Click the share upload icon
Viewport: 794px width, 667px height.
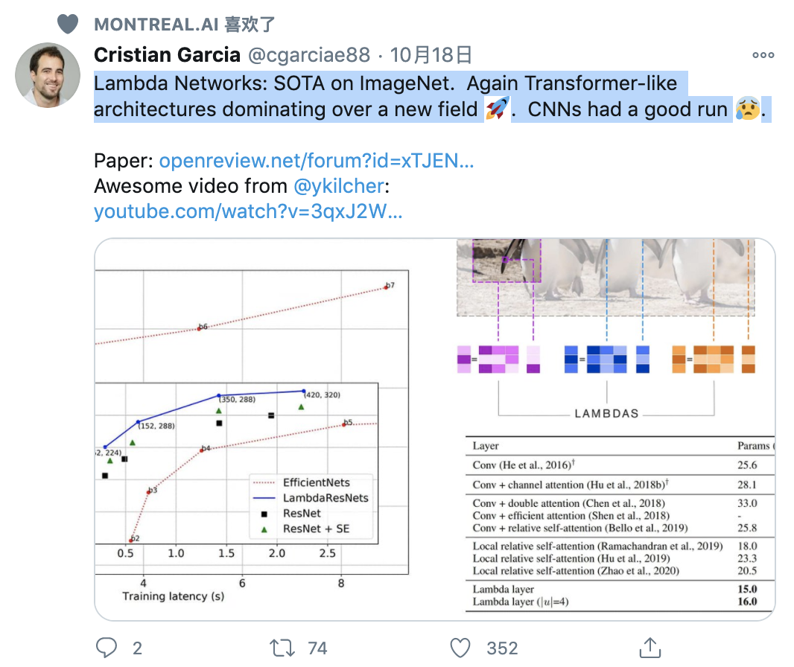pyautogui.click(x=650, y=648)
